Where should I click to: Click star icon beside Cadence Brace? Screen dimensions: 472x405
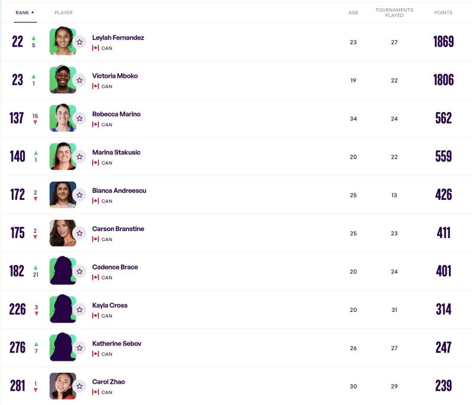click(80, 272)
